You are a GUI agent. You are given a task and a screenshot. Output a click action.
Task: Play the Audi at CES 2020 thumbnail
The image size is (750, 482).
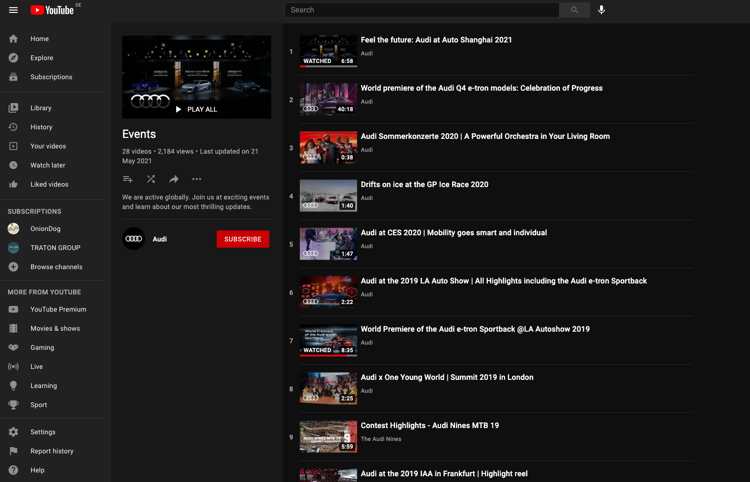[x=328, y=244]
